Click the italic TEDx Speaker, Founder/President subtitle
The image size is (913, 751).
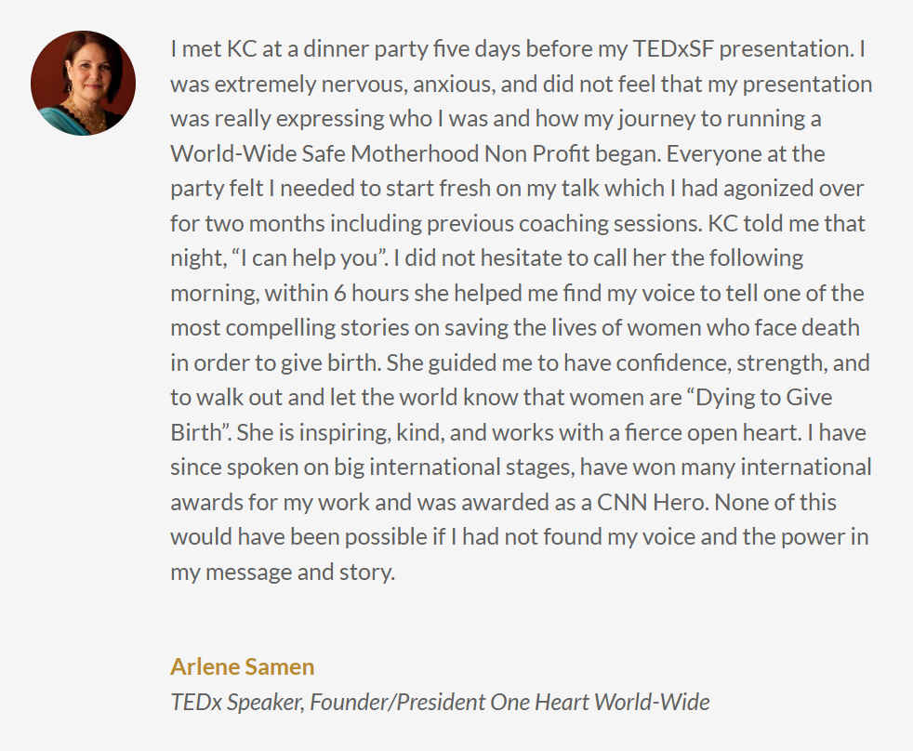coord(440,702)
